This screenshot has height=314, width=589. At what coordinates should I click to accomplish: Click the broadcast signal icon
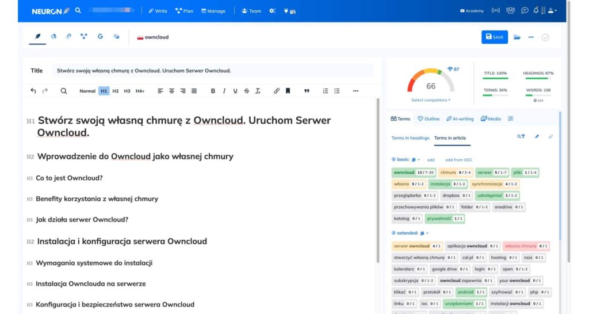pos(495,10)
